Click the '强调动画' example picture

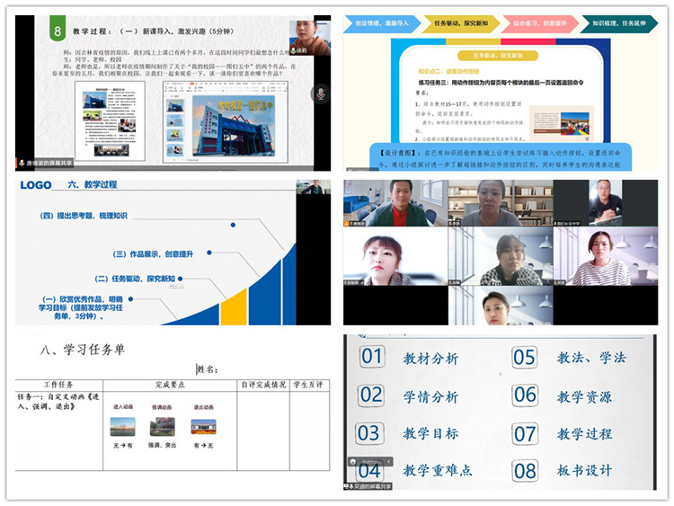pos(162,427)
